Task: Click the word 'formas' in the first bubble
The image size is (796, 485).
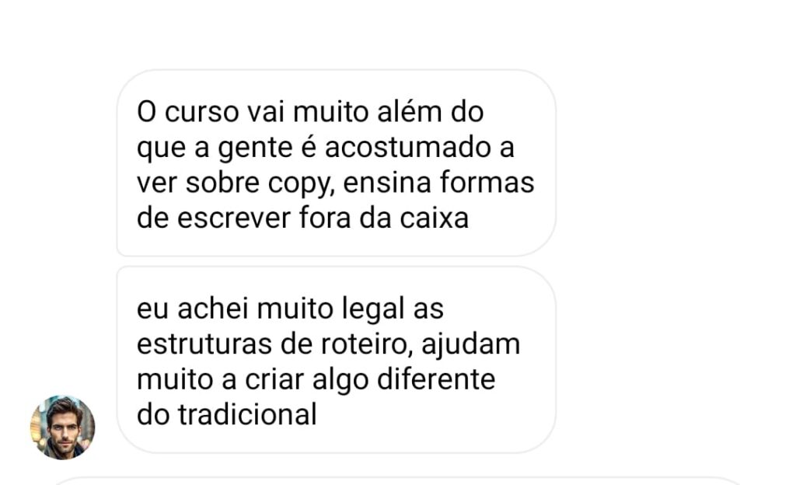Action: pyautogui.click(x=487, y=182)
